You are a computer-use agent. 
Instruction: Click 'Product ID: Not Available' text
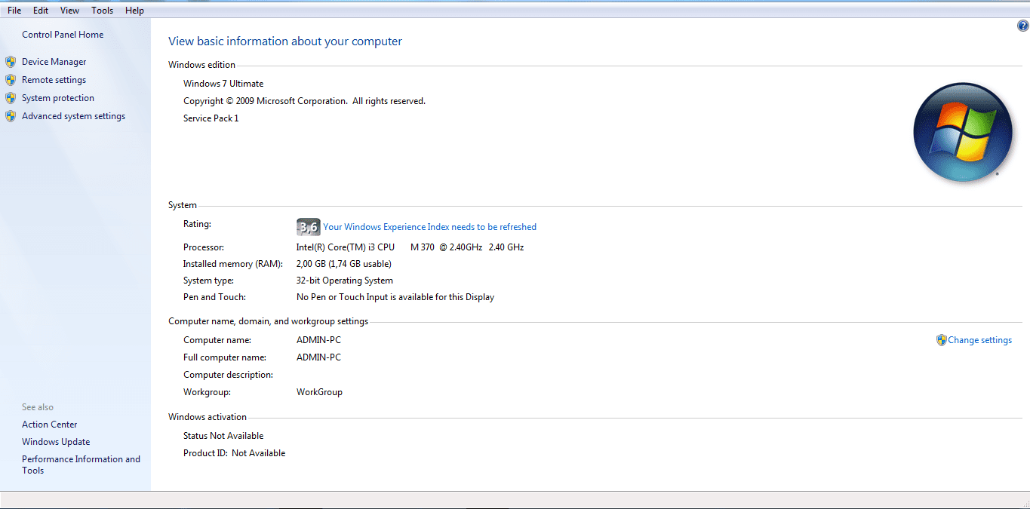pyautogui.click(x=235, y=453)
